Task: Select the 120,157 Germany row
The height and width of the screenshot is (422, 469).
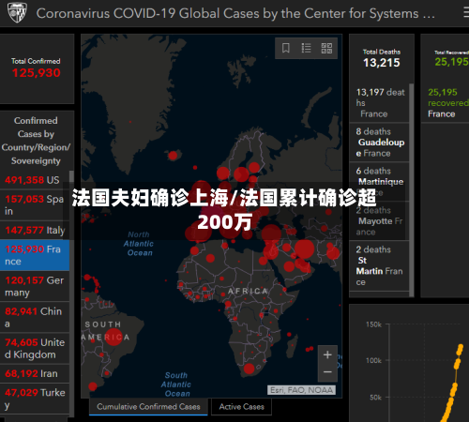Action: click(35, 286)
